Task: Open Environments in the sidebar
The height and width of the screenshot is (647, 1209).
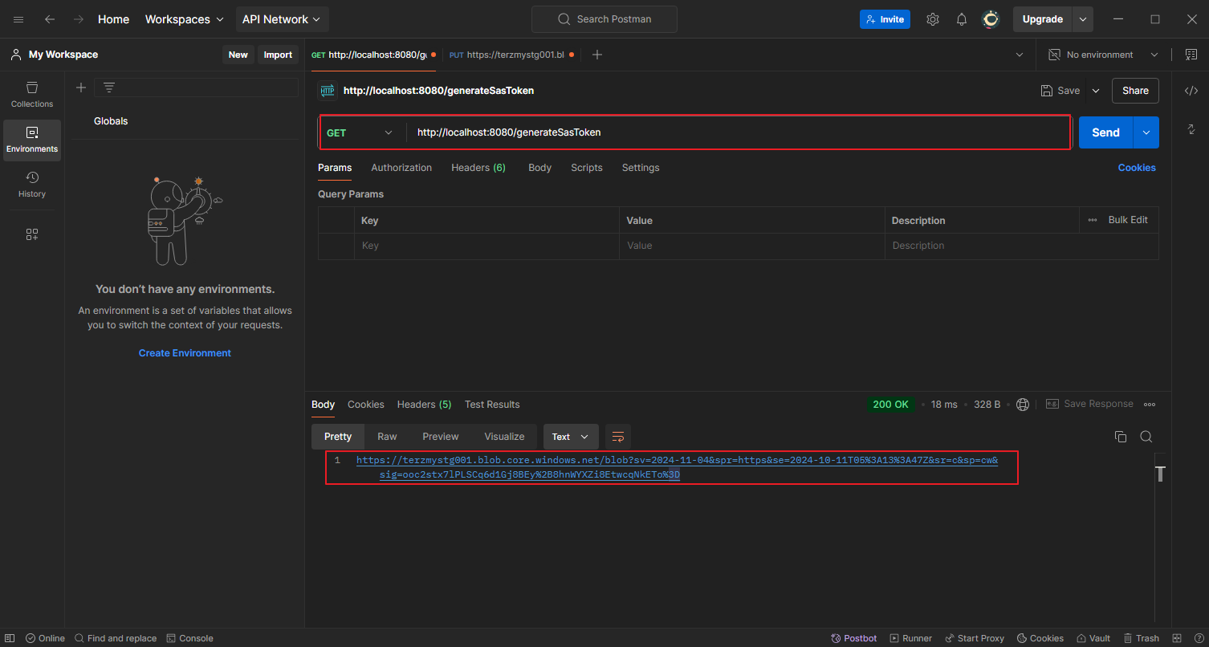Action: 32,140
